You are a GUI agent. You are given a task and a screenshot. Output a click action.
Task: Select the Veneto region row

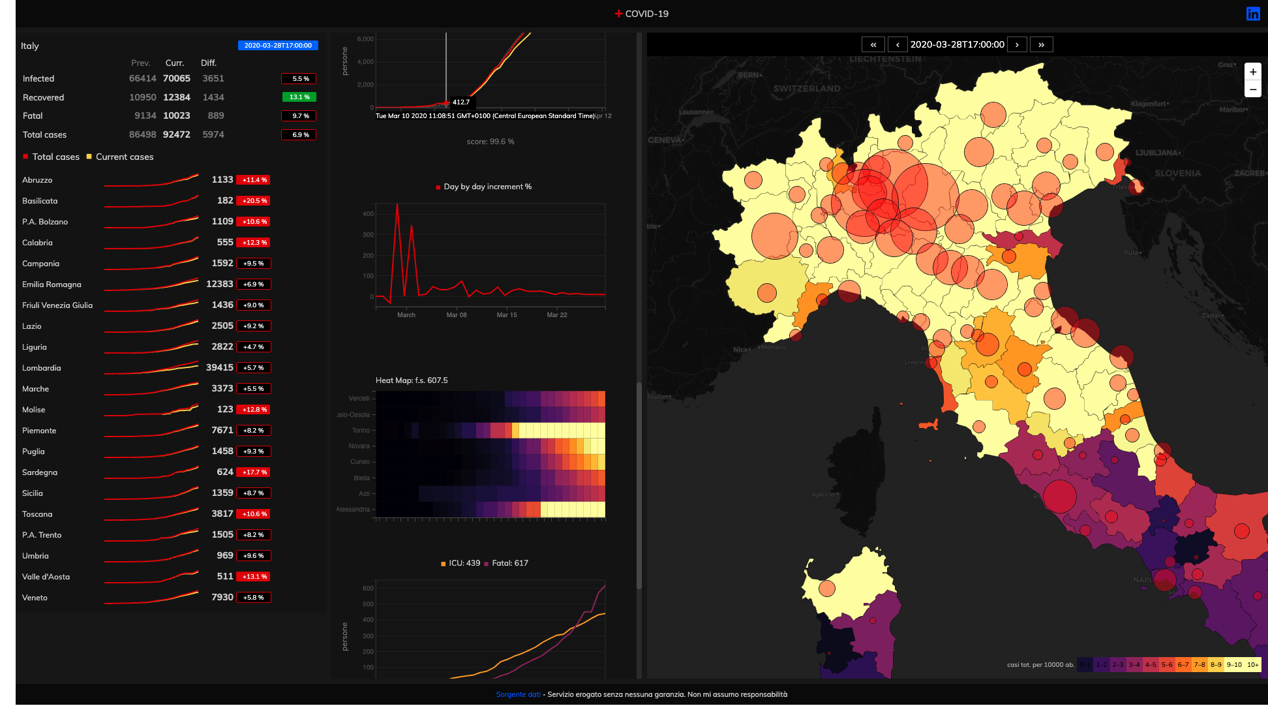click(35, 598)
